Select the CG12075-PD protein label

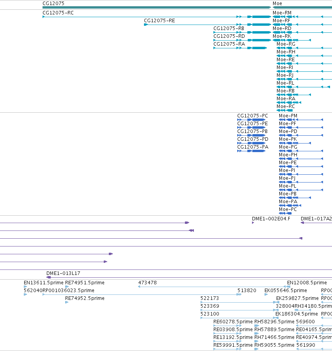(253, 139)
